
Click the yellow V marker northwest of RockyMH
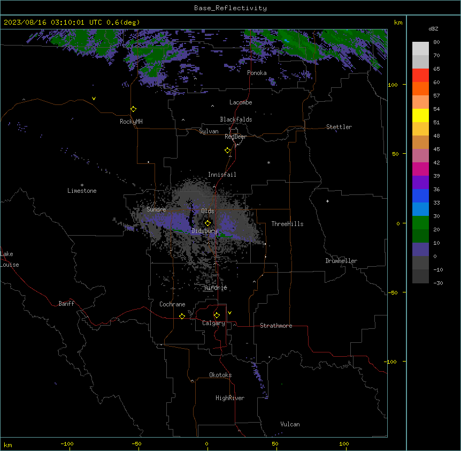pos(94,99)
